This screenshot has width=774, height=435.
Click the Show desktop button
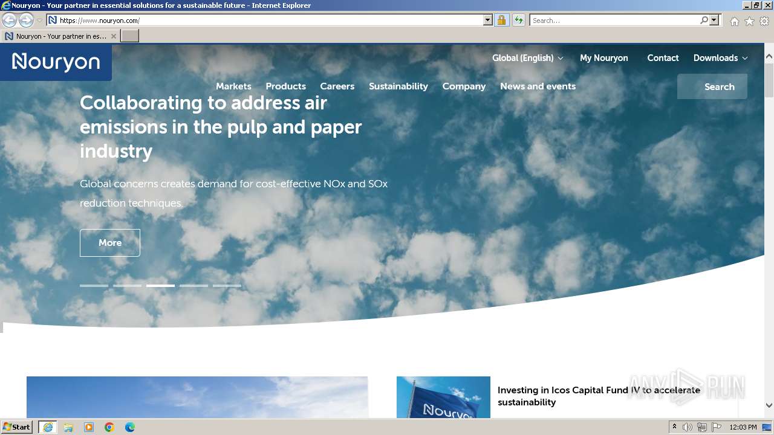coord(767,427)
